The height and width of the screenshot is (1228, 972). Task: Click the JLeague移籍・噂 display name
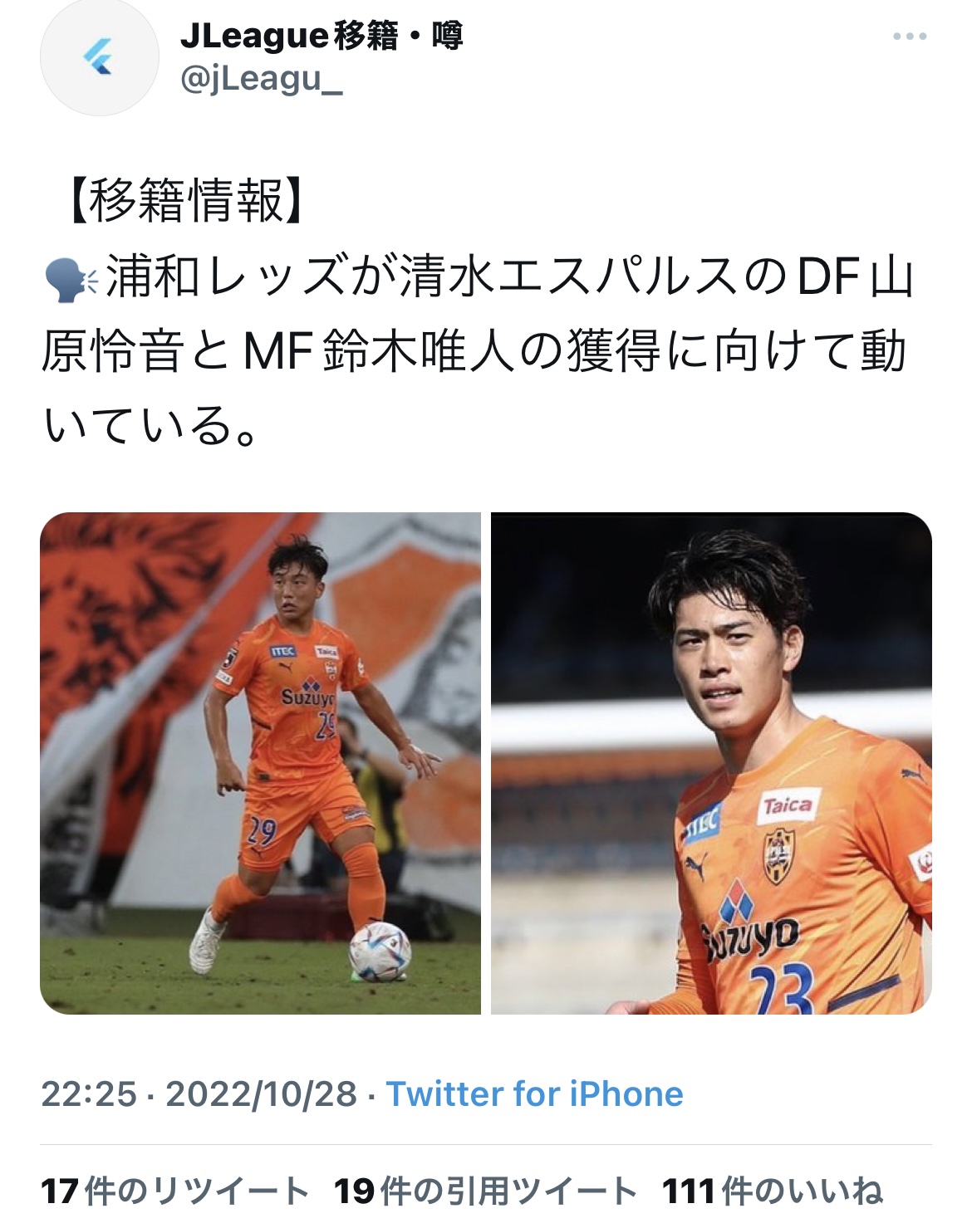click(x=321, y=36)
